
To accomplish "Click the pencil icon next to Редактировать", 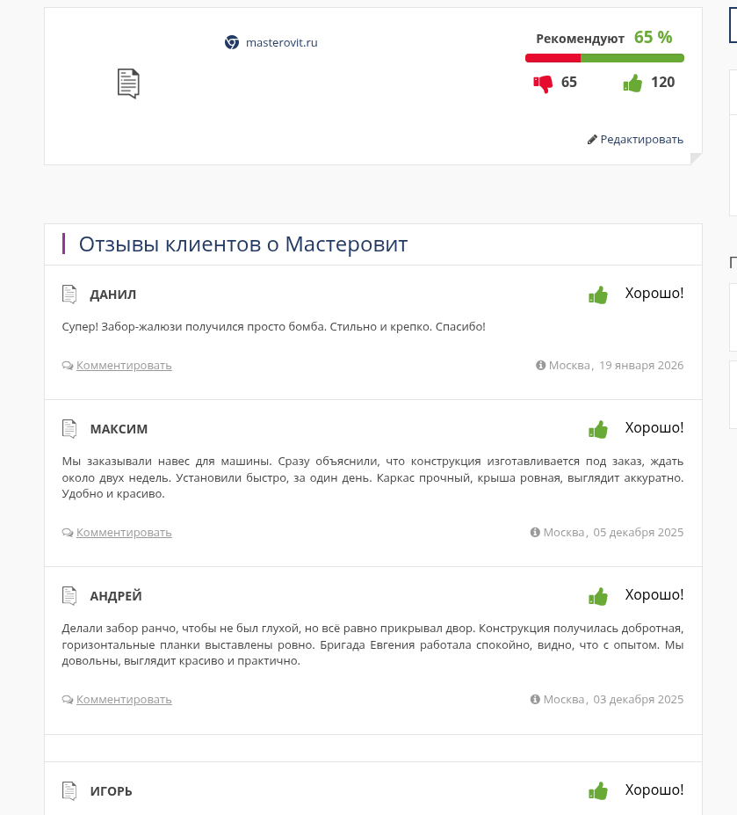I will click(592, 139).
